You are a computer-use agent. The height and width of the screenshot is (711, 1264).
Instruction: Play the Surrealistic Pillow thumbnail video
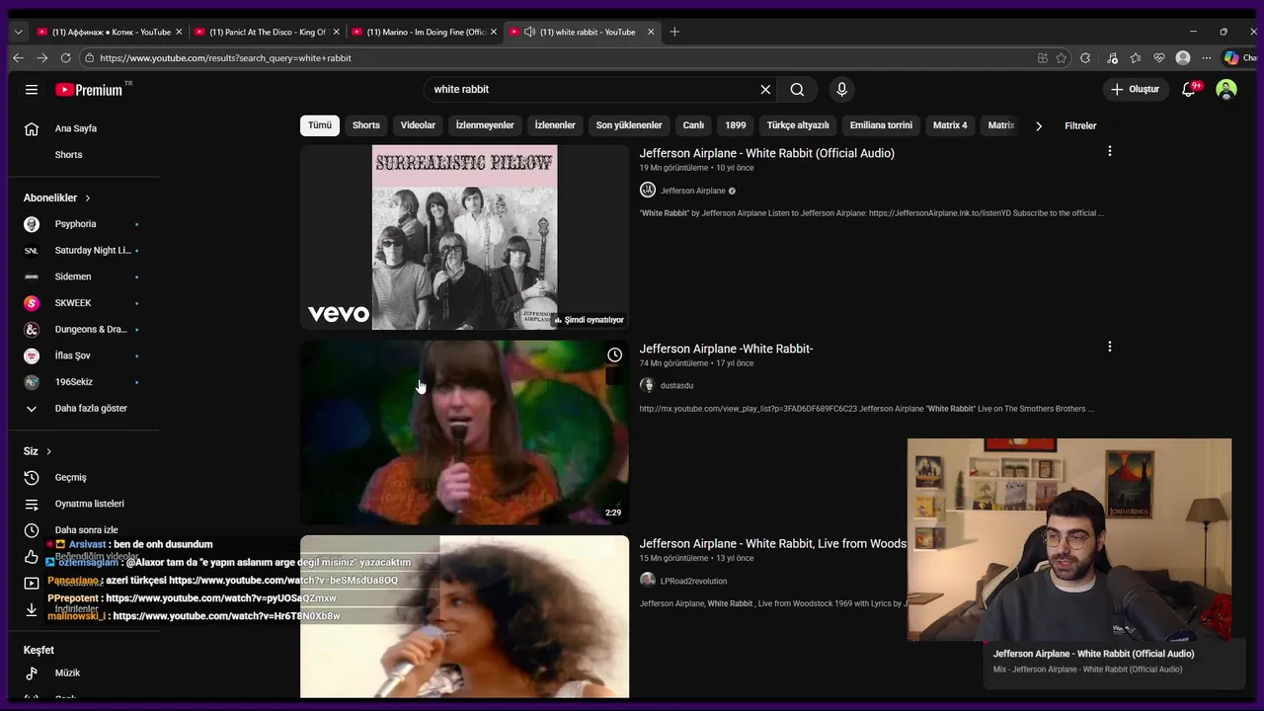(464, 237)
